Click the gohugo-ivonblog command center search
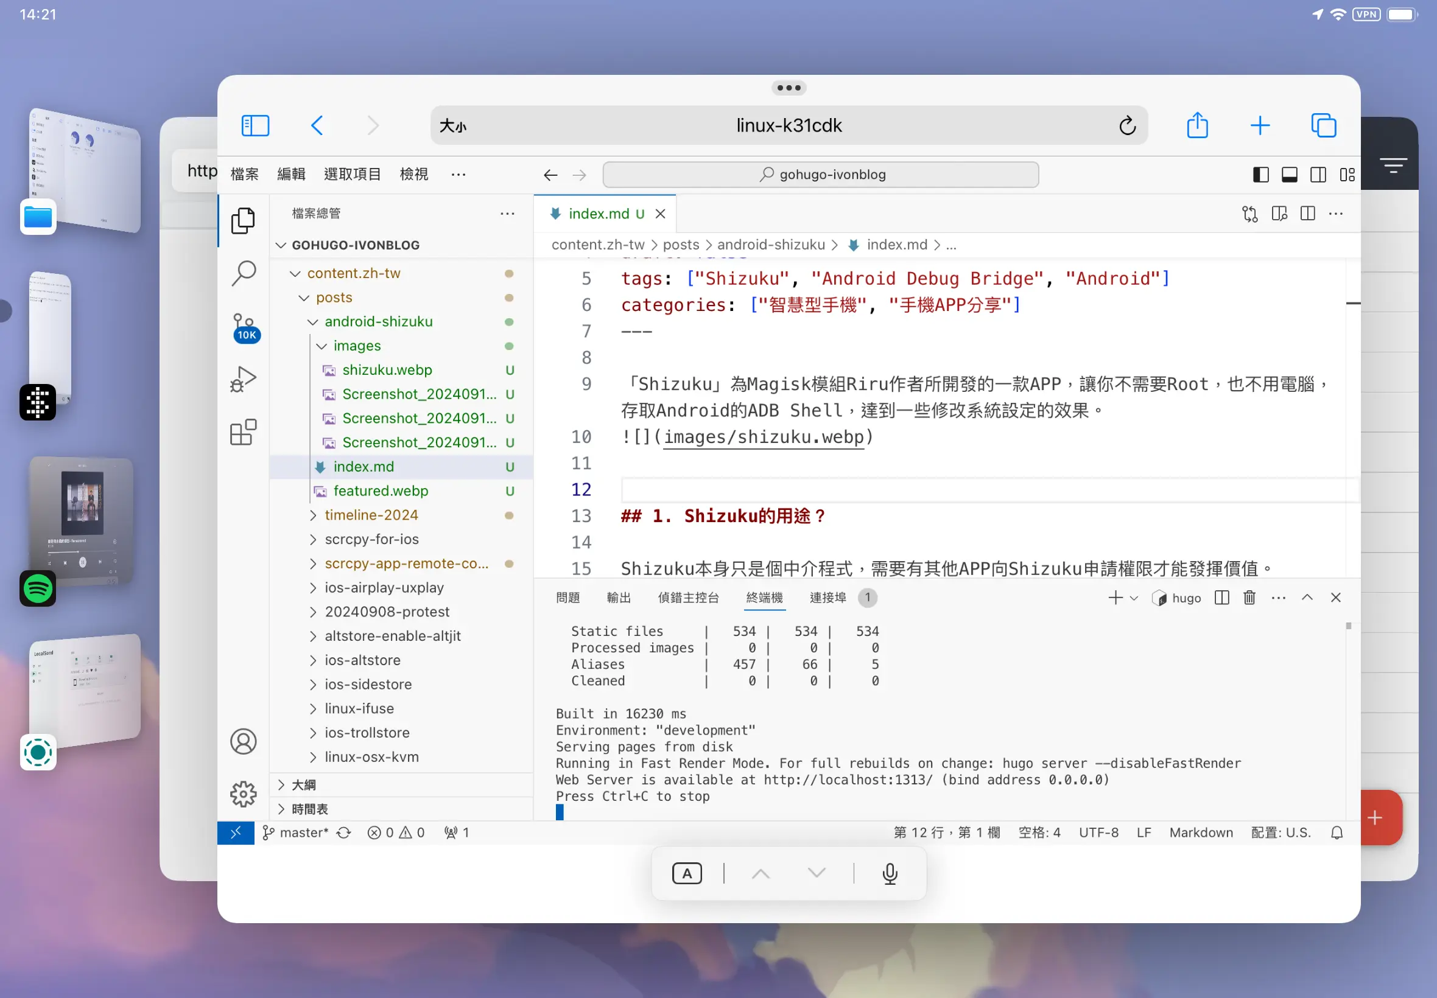 (x=820, y=175)
